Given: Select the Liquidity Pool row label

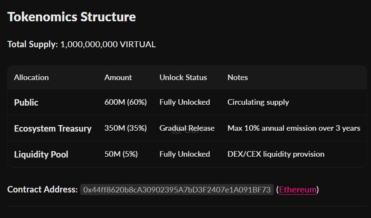Looking at the screenshot, I should 42,154.
